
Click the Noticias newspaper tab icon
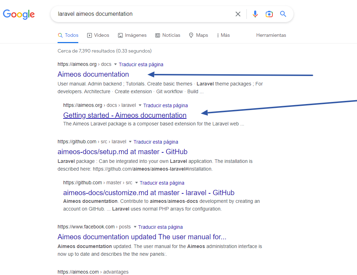click(158, 35)
